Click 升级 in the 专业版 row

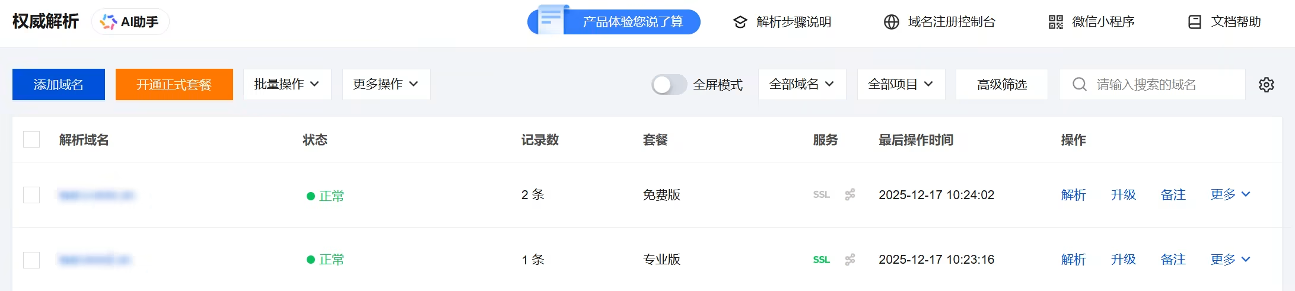(1124, 260)
